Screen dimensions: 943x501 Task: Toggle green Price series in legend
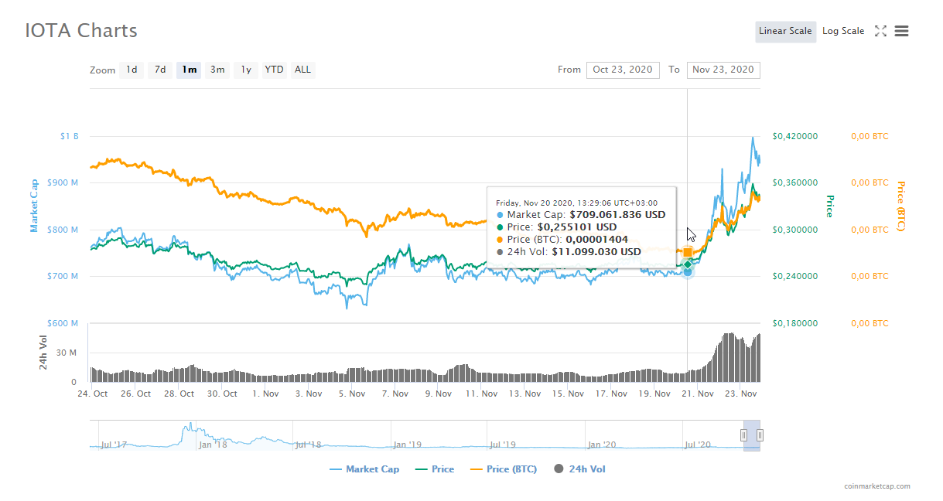point(435,469)
